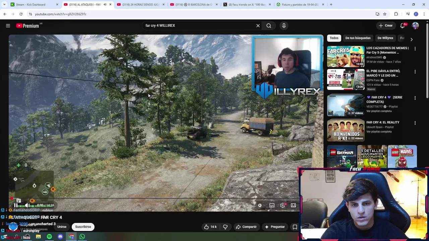Ask about the video with Preguntar

coord(275,227)
